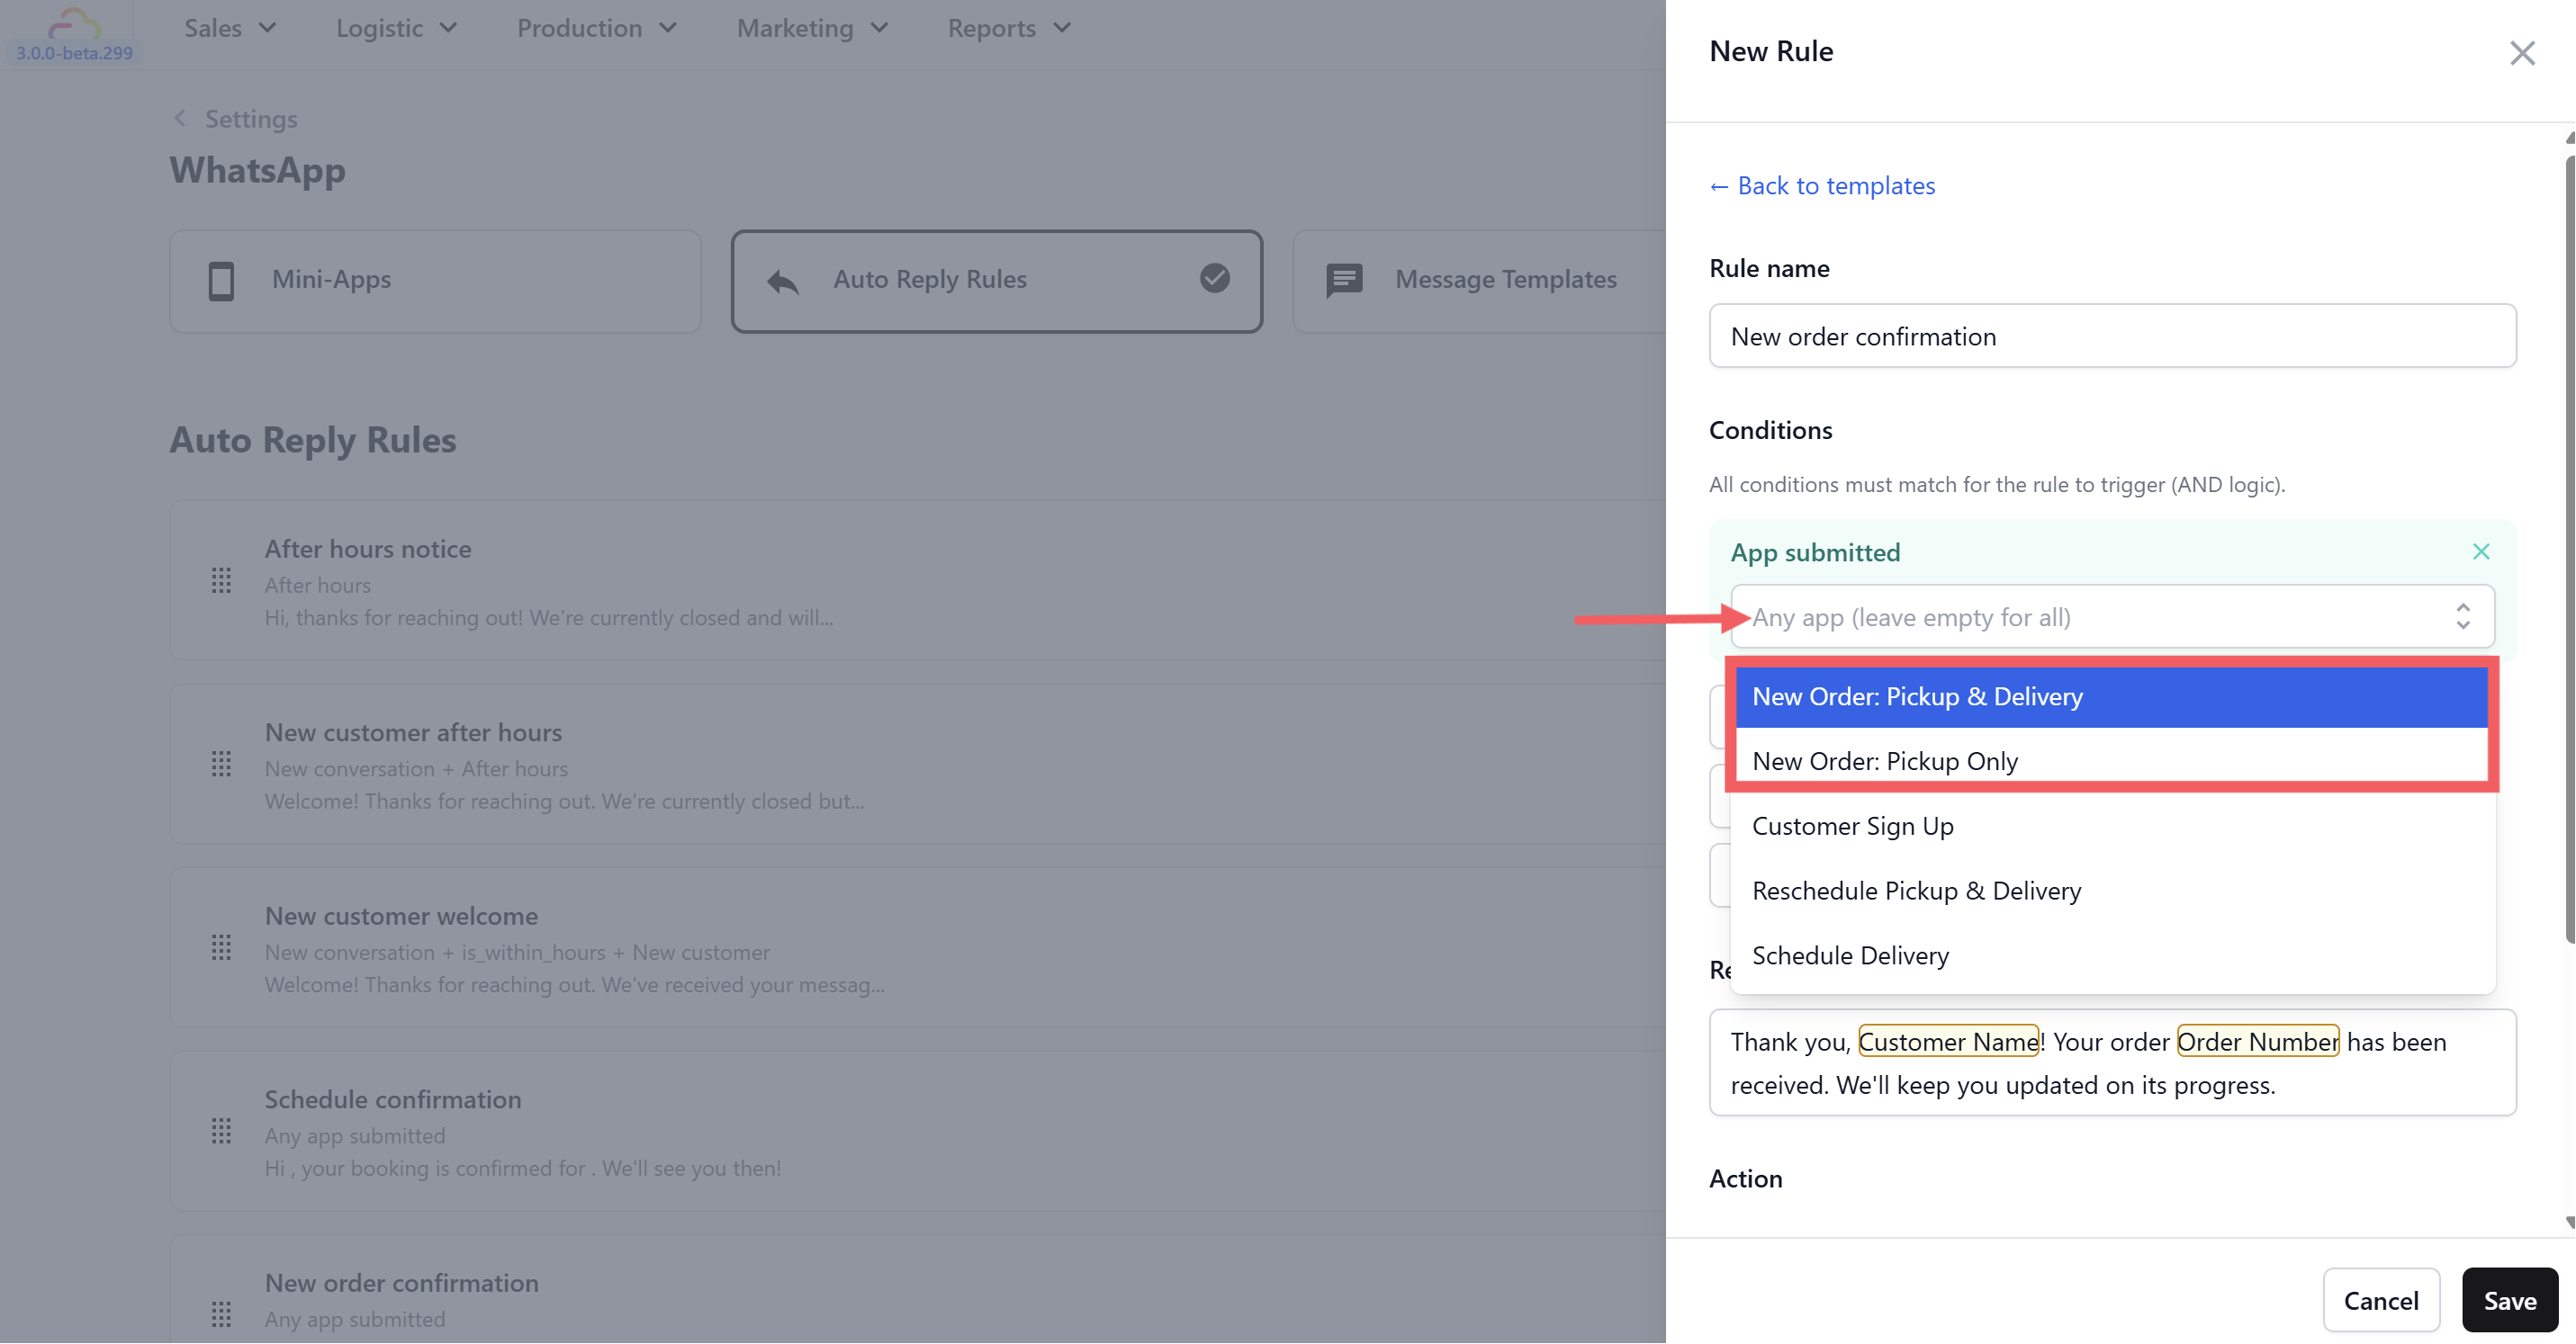This screenshot has width=2576, height=1344.
Task: Click the Auto Reply Rules selected checkmark
Action: click(x=1215, y=278)
